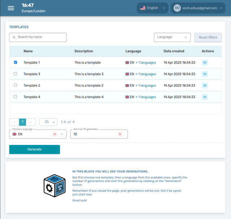Image resolution: width=231 pixels, height=219 pixels.
Task: View Template 1 via eye icon
Action: (x=205, y=63)
